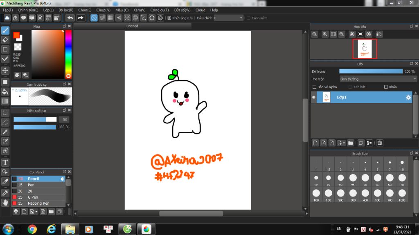This screenshot has width=419, height=235.
Task: Open the Lớp(L) menu
Action: coord(48,10)
